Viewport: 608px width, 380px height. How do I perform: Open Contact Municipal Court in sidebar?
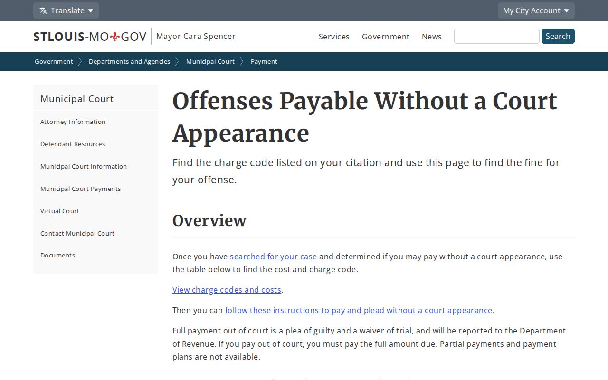click(x=77, y=233)
